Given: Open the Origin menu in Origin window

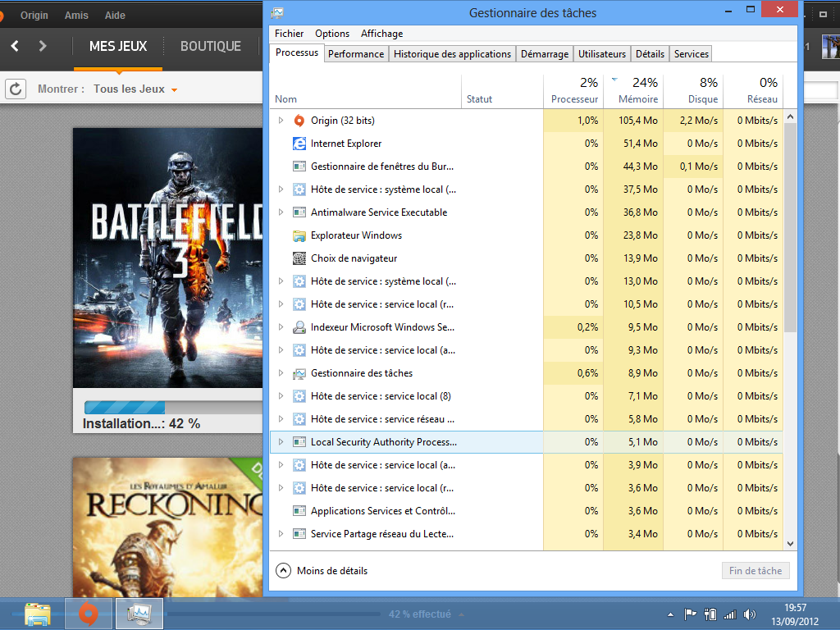Looking at the screenshot, I should point(34,16).
